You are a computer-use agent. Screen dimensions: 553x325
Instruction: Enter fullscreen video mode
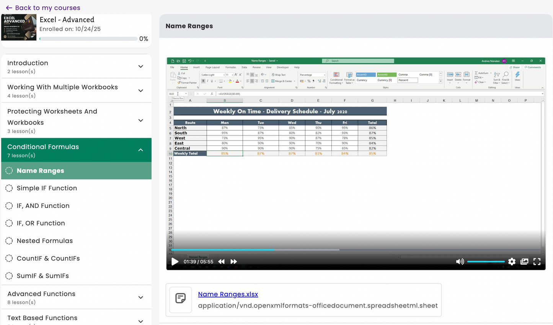coord(537,261)
